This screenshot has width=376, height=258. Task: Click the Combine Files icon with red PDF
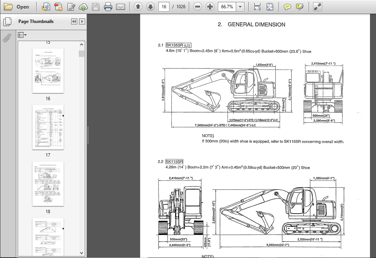pos(58,7)
